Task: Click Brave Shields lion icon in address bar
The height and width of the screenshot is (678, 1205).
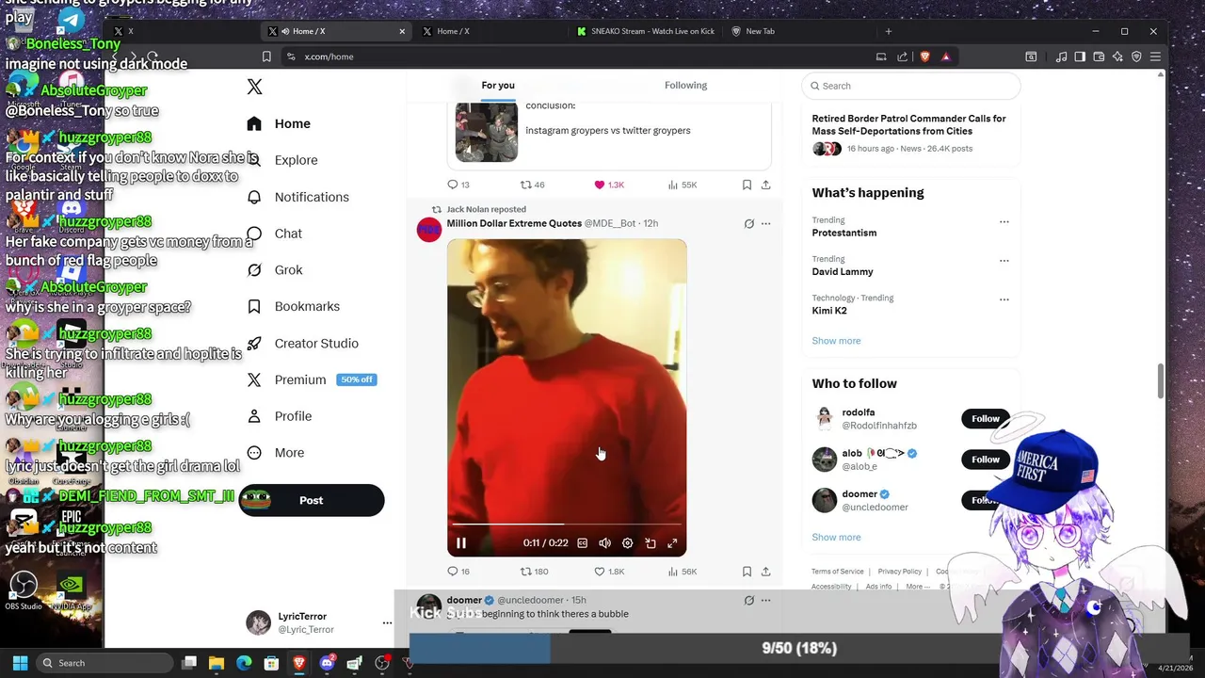Action: [x=925, y=56]
